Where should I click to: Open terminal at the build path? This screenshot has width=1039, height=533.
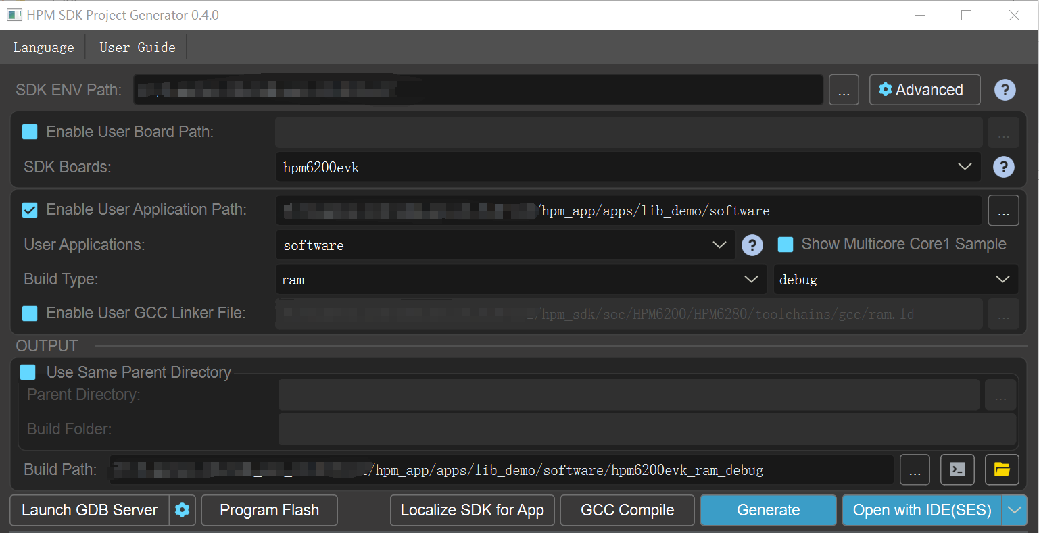point(957,469)
